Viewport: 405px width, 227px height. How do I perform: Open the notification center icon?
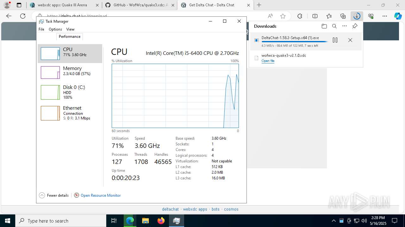pyautogui.click(x=395, y=221)
